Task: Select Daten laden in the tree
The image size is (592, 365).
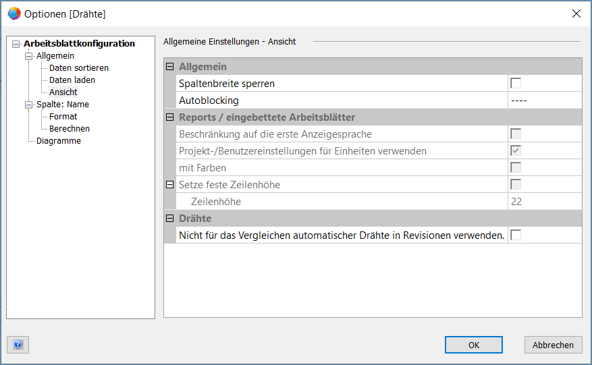Action: point(72,80)
